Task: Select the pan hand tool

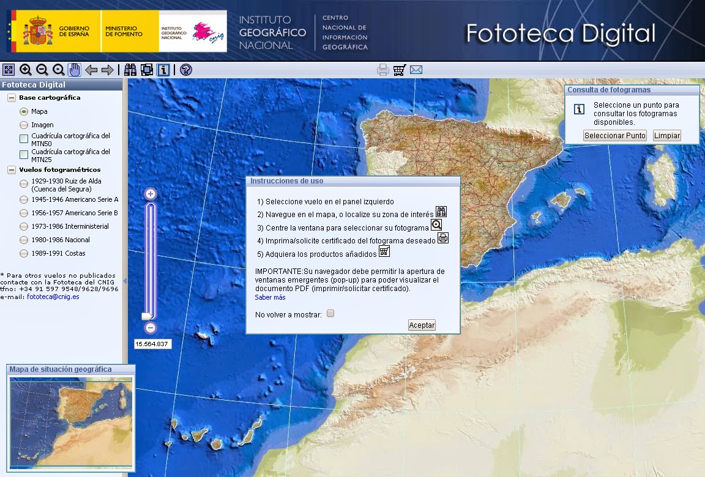Action: (74, 69)
